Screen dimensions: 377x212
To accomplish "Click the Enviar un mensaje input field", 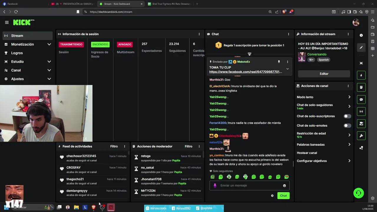I will point(250,185).
